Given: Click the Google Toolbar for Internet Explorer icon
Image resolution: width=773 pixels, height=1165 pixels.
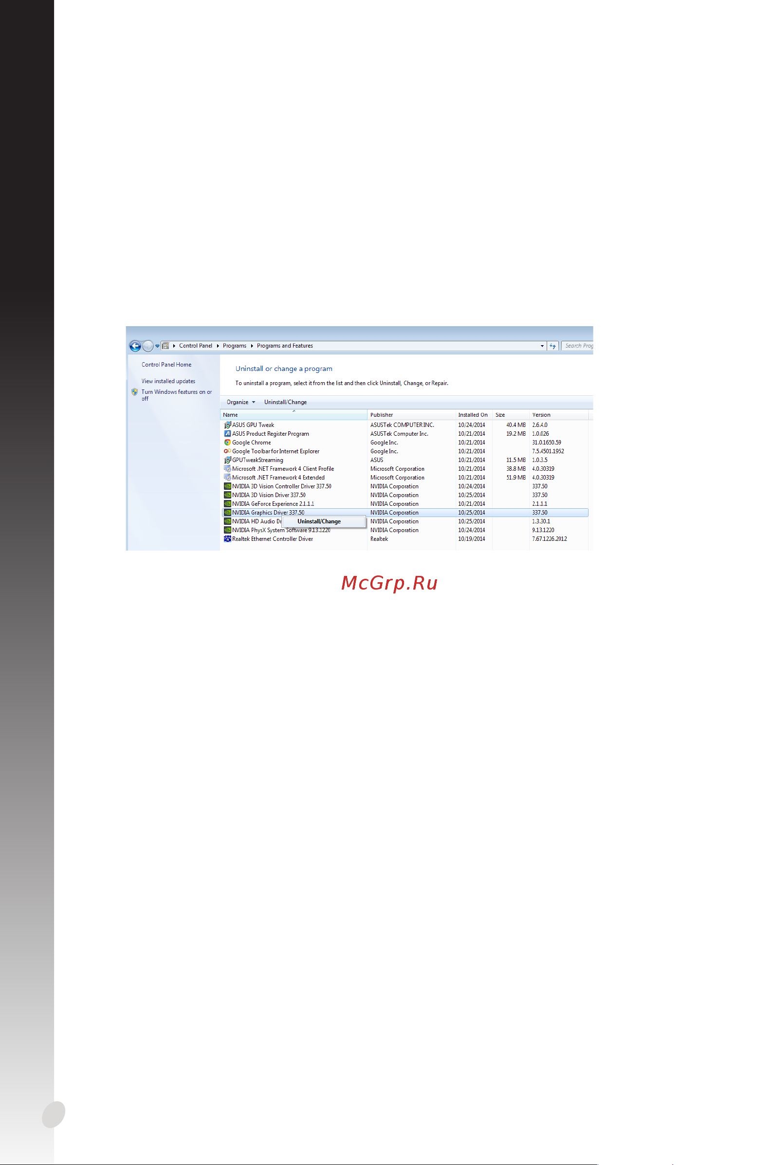Looking at the screenshot, I should point(227,451).
